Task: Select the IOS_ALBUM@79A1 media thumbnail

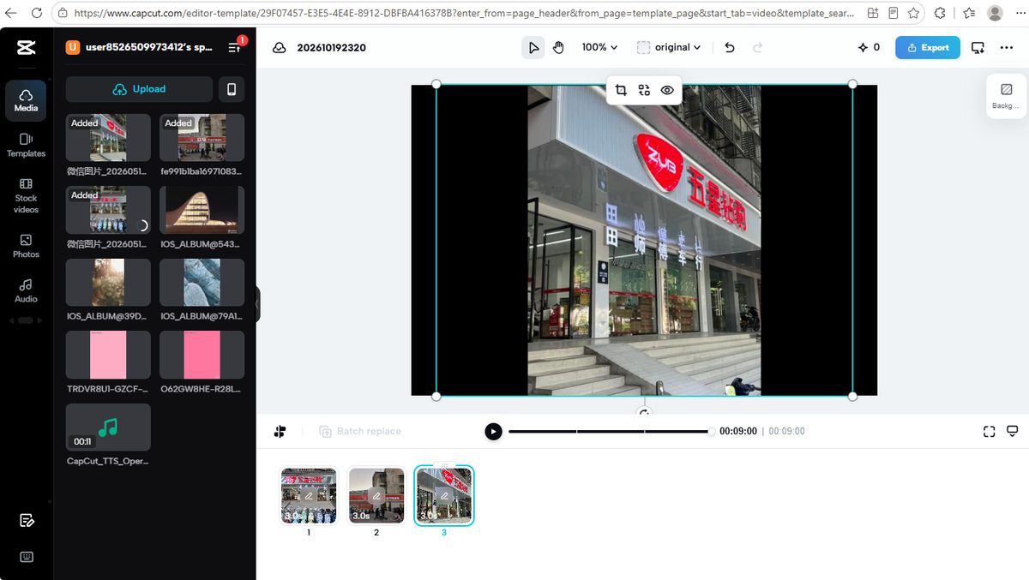Action: [202, 283]
